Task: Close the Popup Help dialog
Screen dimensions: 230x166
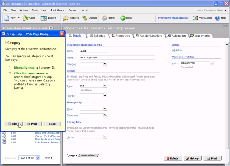Action: tap(62, 34)
